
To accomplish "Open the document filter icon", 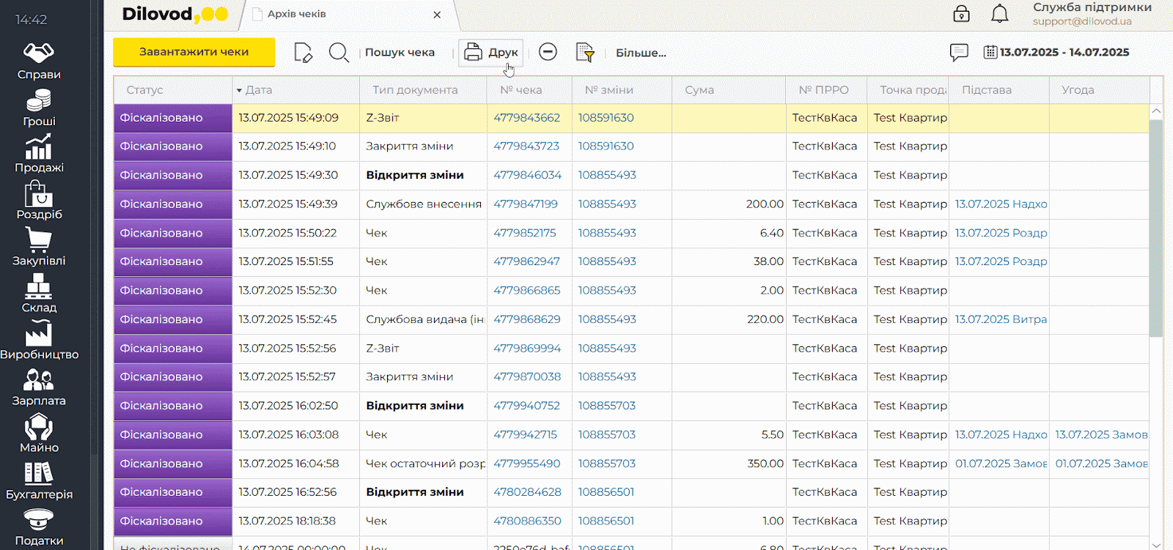I will (x=584, y=53).
